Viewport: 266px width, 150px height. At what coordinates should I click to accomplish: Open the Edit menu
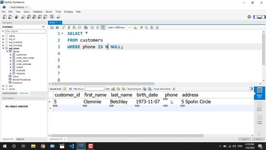coord(10,12)
